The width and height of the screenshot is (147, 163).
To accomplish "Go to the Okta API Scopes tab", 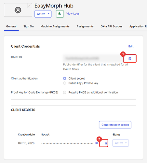I will pos(112,26).
